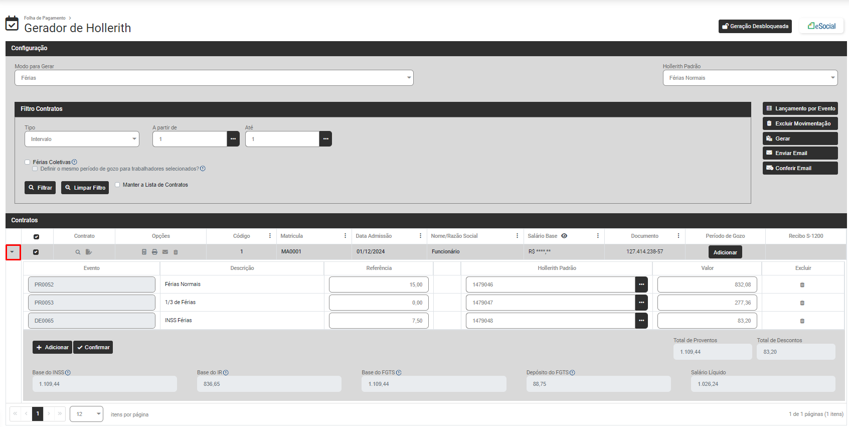Open the Modo para Gerar dropdown
849x427 pixels.
(x=214, y=78)
